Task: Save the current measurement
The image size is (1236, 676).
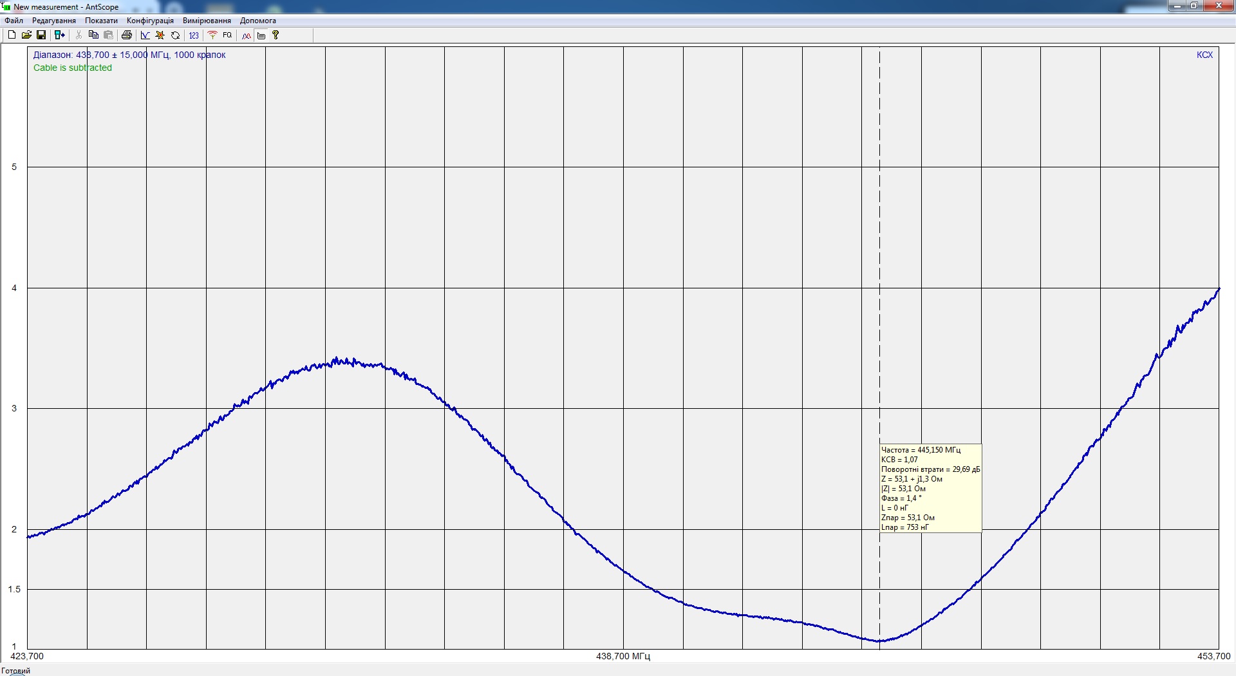Action: (41, 35)
